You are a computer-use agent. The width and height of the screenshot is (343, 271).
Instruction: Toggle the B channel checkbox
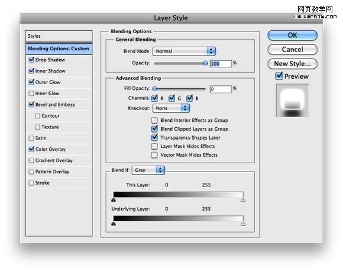pos(190,98)
